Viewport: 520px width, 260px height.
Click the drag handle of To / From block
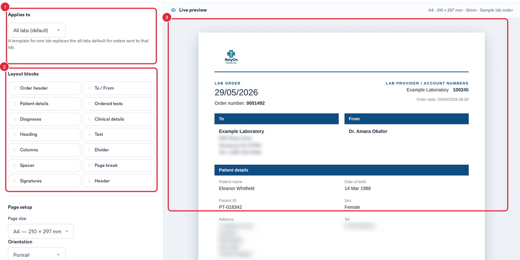coord(89,88)
